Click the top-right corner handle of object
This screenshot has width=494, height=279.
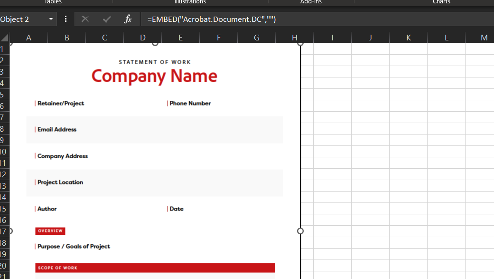tap(300, 44)
